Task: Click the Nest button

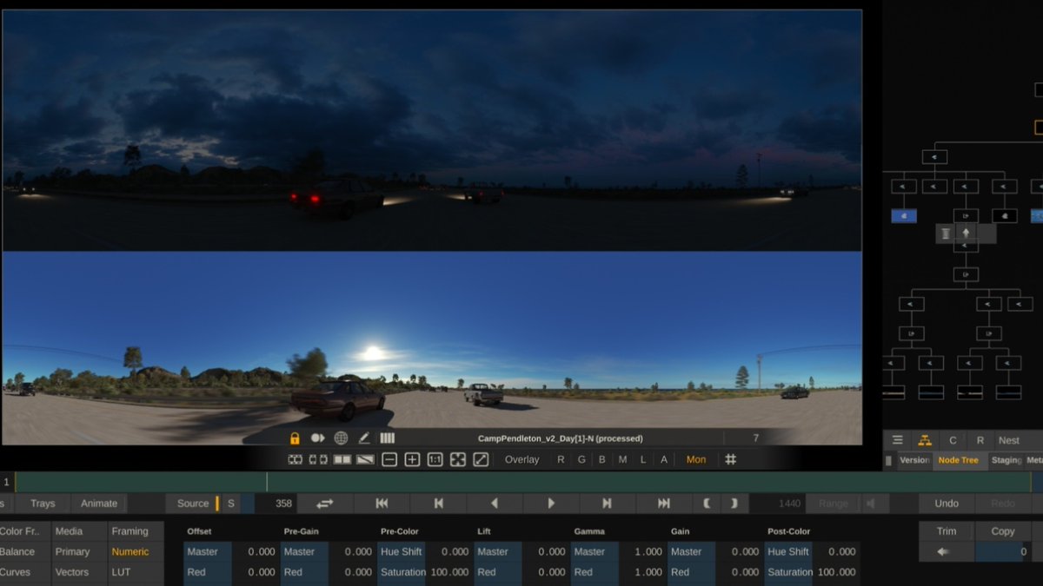Action: coord(1008,440)
